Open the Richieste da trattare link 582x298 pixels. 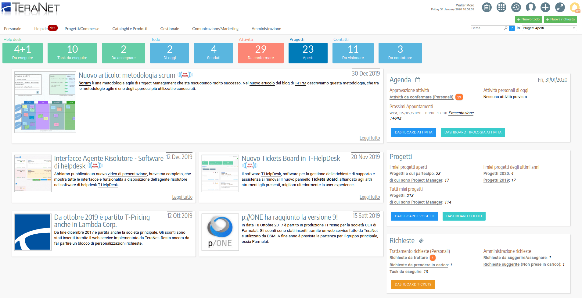(x=408, y=258)
